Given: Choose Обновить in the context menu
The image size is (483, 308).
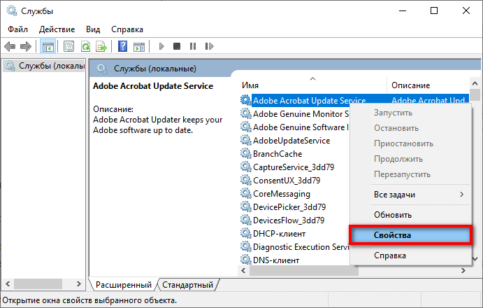Looking at the screenshot, I should (410, 215).
